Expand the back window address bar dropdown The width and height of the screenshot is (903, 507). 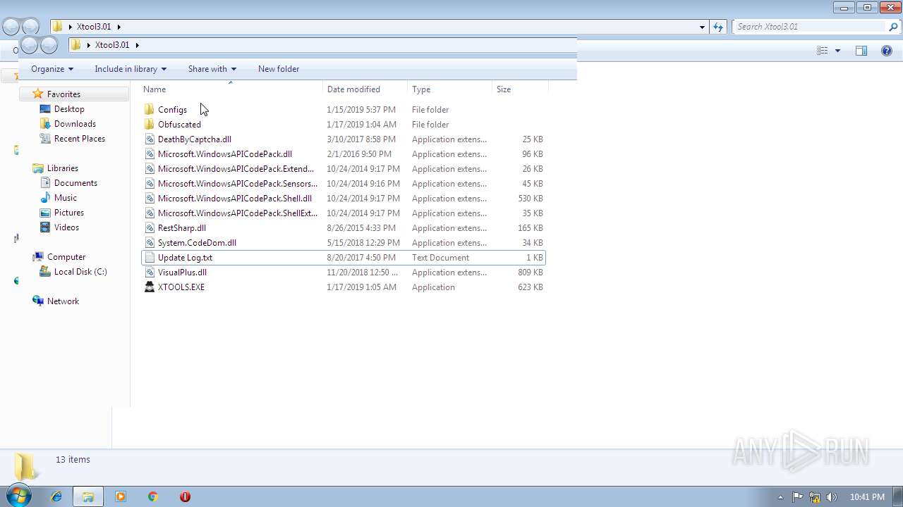click(702, 27)
